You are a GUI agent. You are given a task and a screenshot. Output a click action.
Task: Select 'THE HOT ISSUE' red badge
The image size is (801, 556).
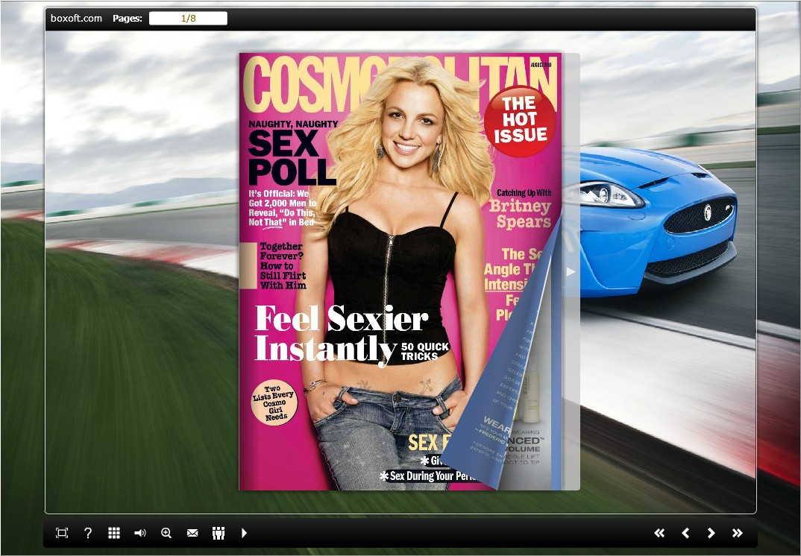pyautogui.click(x=520, y=121)
